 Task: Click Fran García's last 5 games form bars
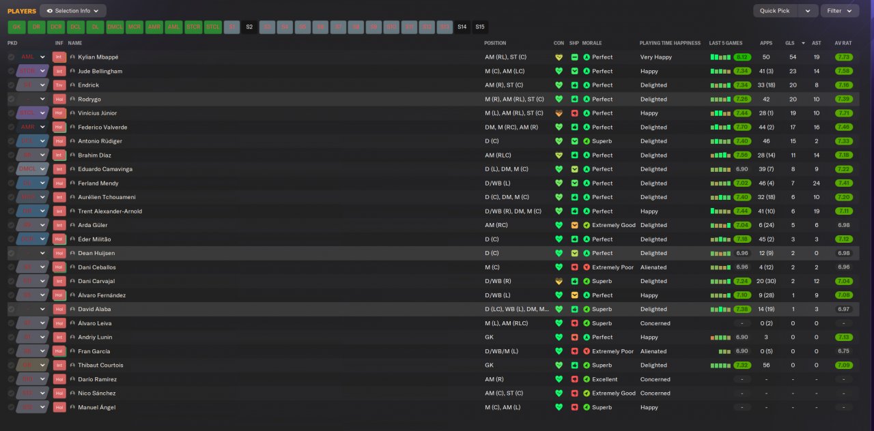(724, 351)
